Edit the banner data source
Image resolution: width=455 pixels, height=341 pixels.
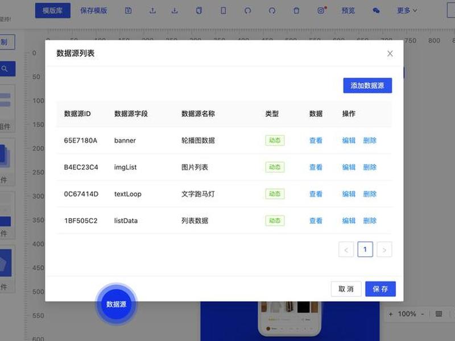pos(349,140)
